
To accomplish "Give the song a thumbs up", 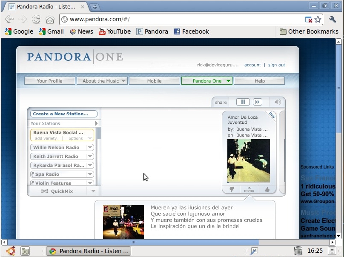I will pyautogui.click(x=267, y=189).
